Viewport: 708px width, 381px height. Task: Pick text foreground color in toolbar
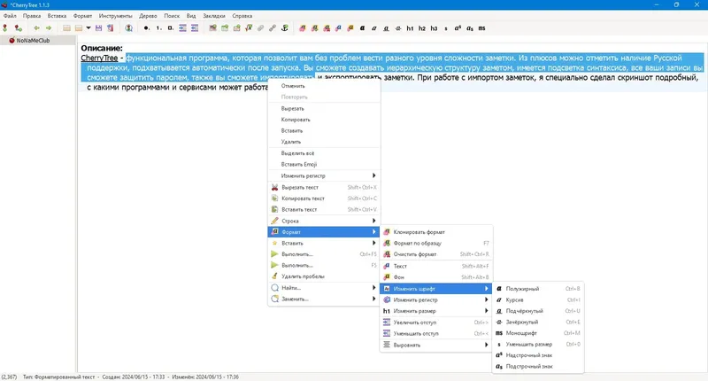coord(338,28)
